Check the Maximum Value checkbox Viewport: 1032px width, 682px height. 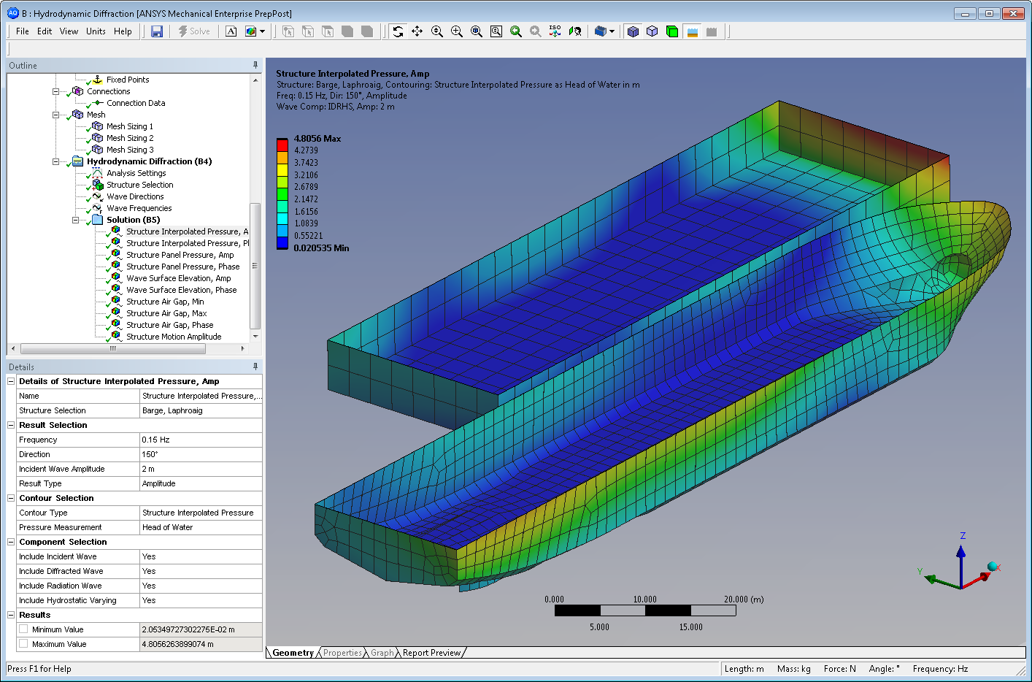(23, 644)
